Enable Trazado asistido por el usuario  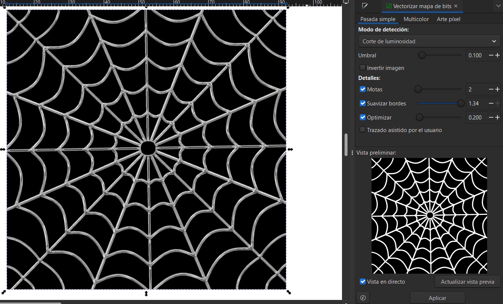point(363,129)
